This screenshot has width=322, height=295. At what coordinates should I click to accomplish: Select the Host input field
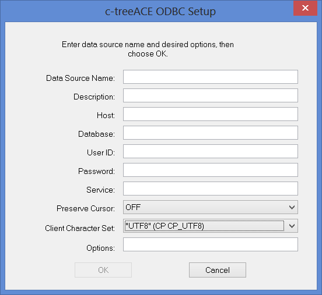(211, 114)
